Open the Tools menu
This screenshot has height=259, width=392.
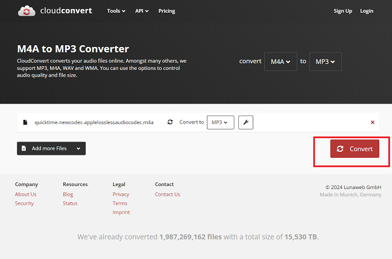[x=116, y=11]
